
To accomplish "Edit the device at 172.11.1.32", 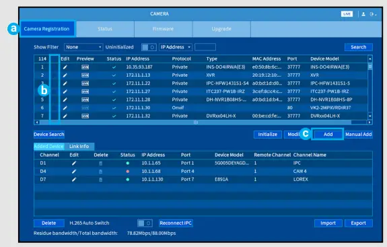I will click(65, 116).
